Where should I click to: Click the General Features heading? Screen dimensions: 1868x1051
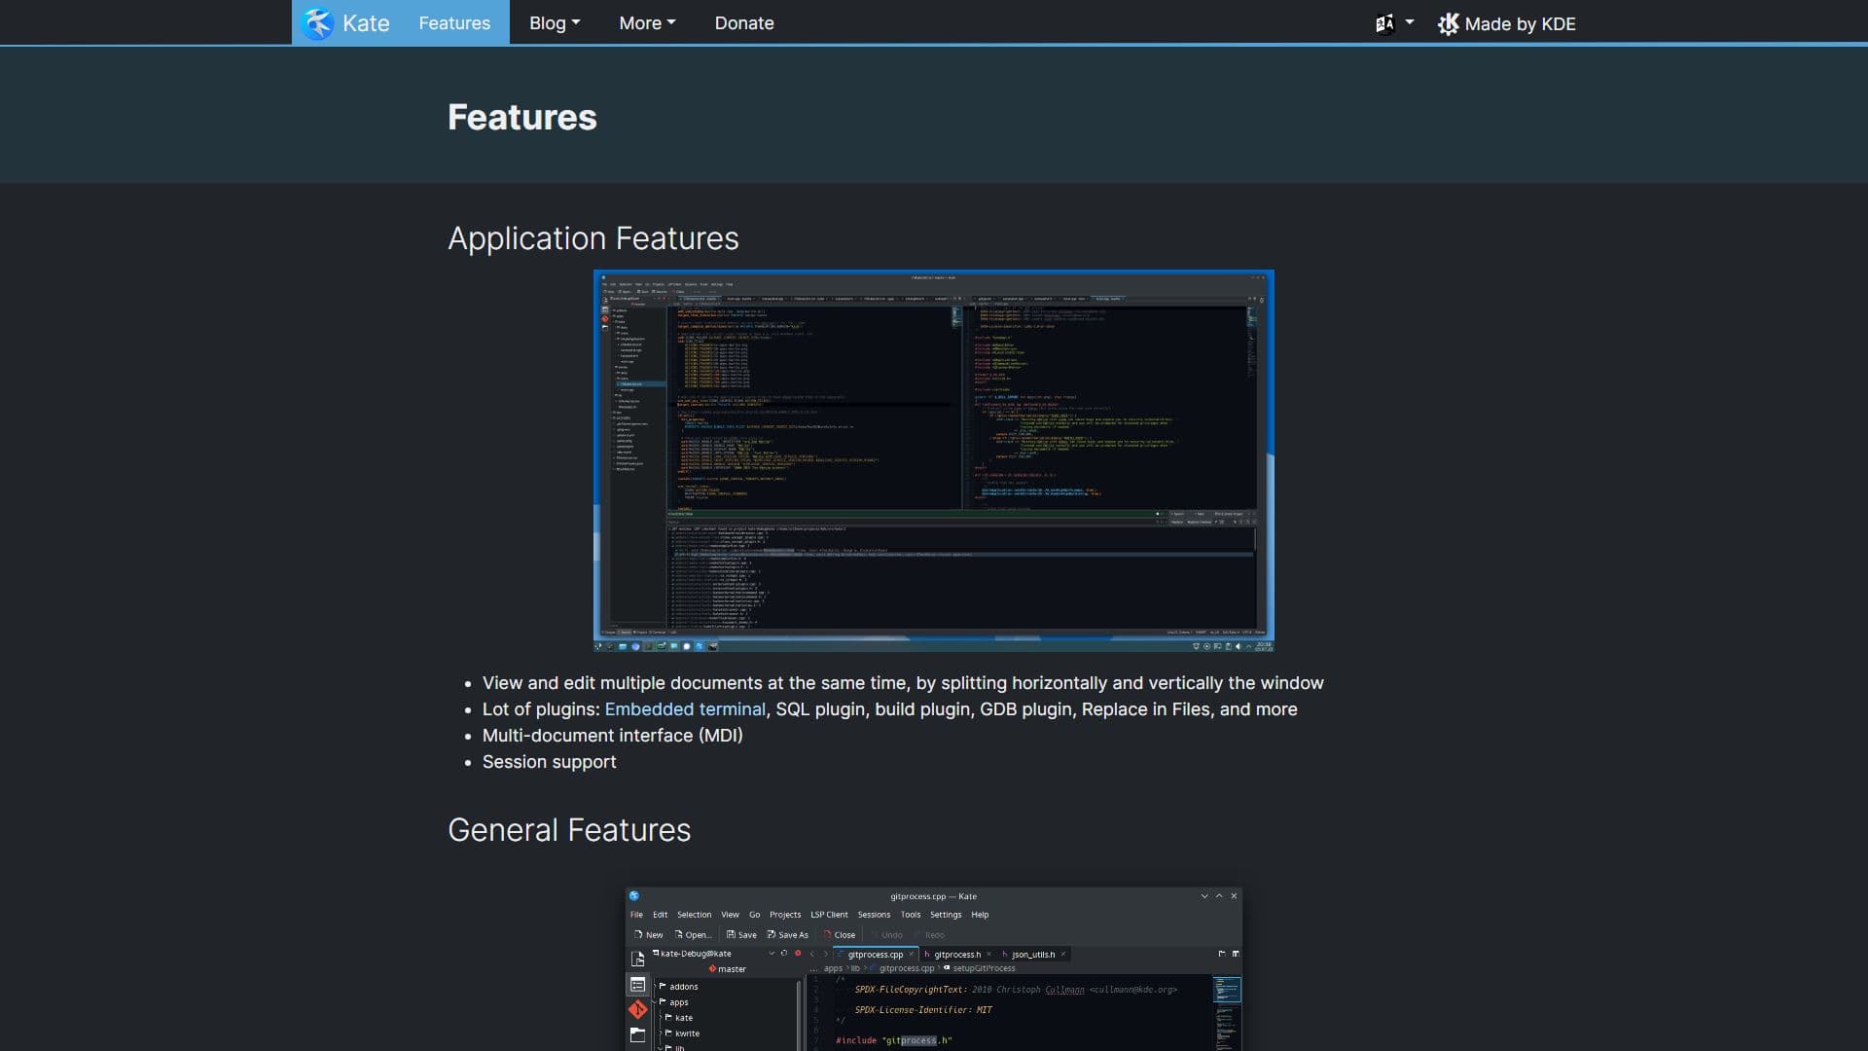click(x=569, y=830)
